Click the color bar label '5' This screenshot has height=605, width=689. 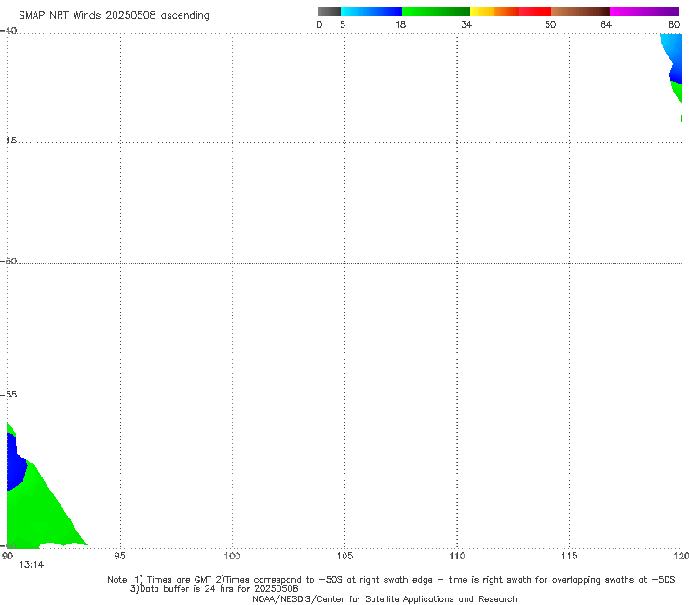343,25
